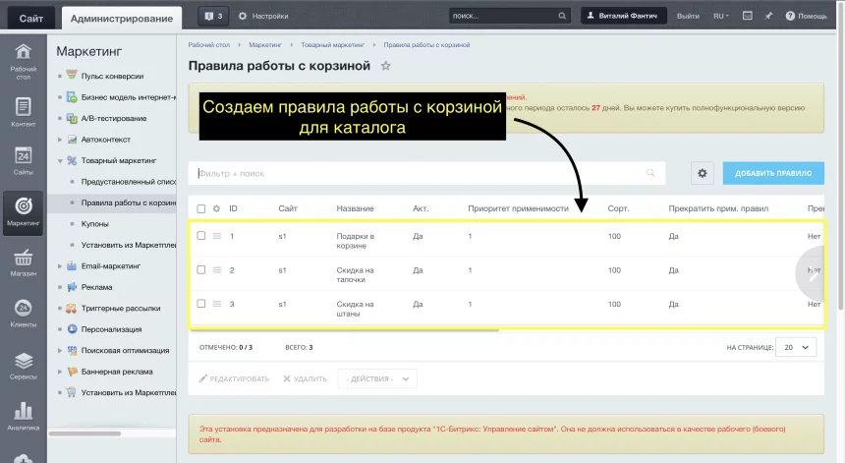Click the Выйти logout link
The width and height of the screenshot is (845, 463).
[688, 16]
